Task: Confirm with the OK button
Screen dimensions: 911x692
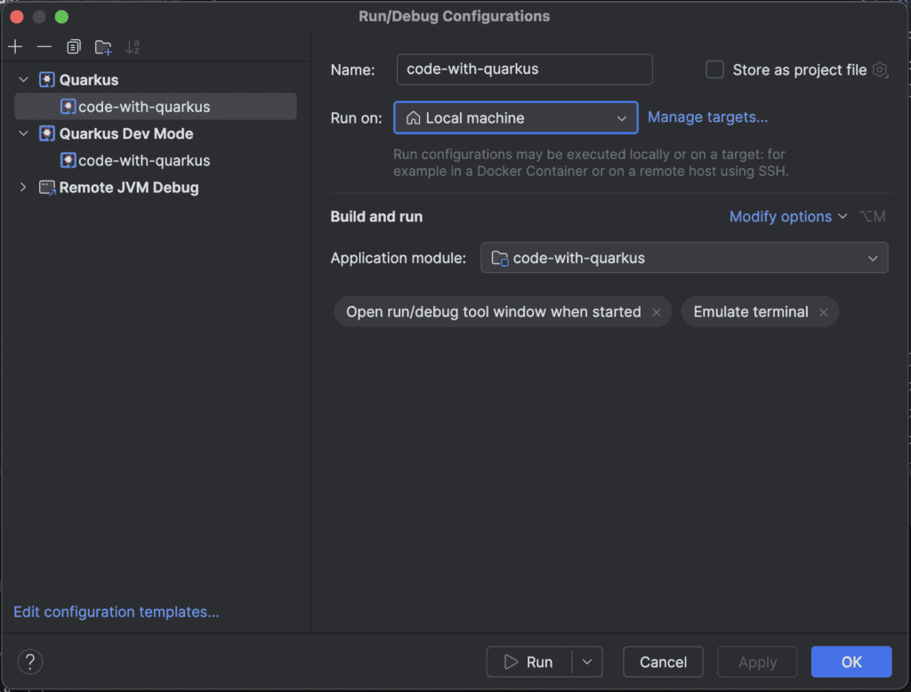Action: [x=851, y=662]
